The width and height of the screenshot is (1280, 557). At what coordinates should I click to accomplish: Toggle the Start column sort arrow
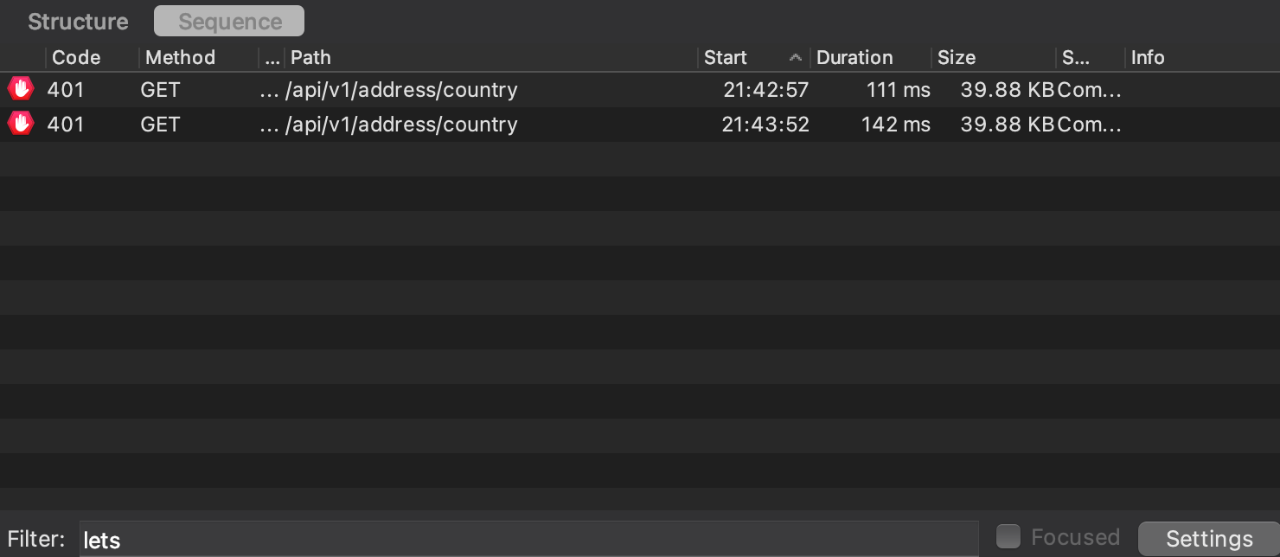click(x=796, y=58)
